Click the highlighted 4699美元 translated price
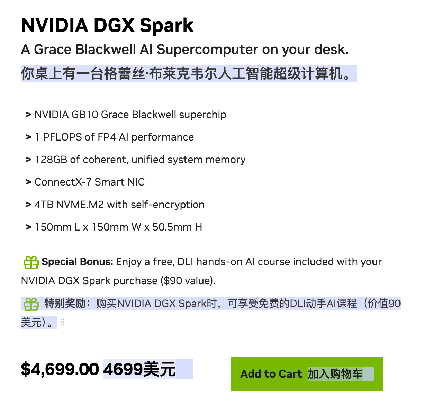The image size is (423, 405). point(139,369)
